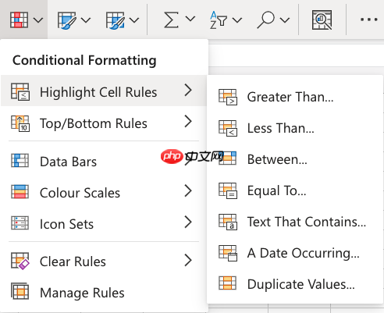
Task: Expand the Find & Select dropdown arrow
Action: click(x=285, y=20)
